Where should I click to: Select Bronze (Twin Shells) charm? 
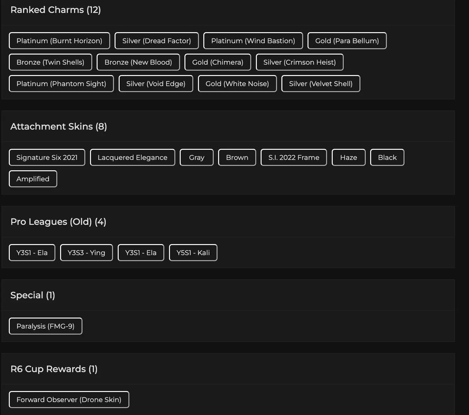(x=50, y=62)
